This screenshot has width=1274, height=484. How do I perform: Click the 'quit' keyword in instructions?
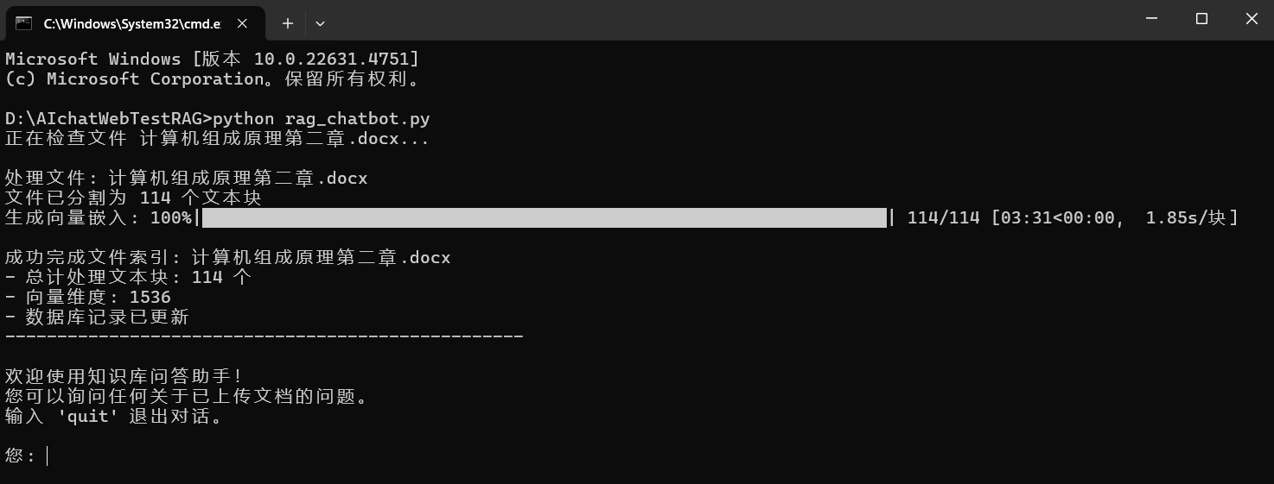[x=87, y=417]
